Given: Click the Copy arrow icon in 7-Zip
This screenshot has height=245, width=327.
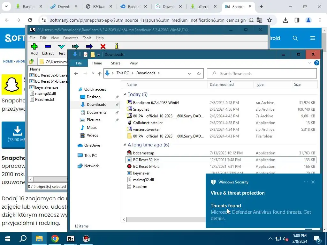Looking at the screenshot, I should [75, 46].
